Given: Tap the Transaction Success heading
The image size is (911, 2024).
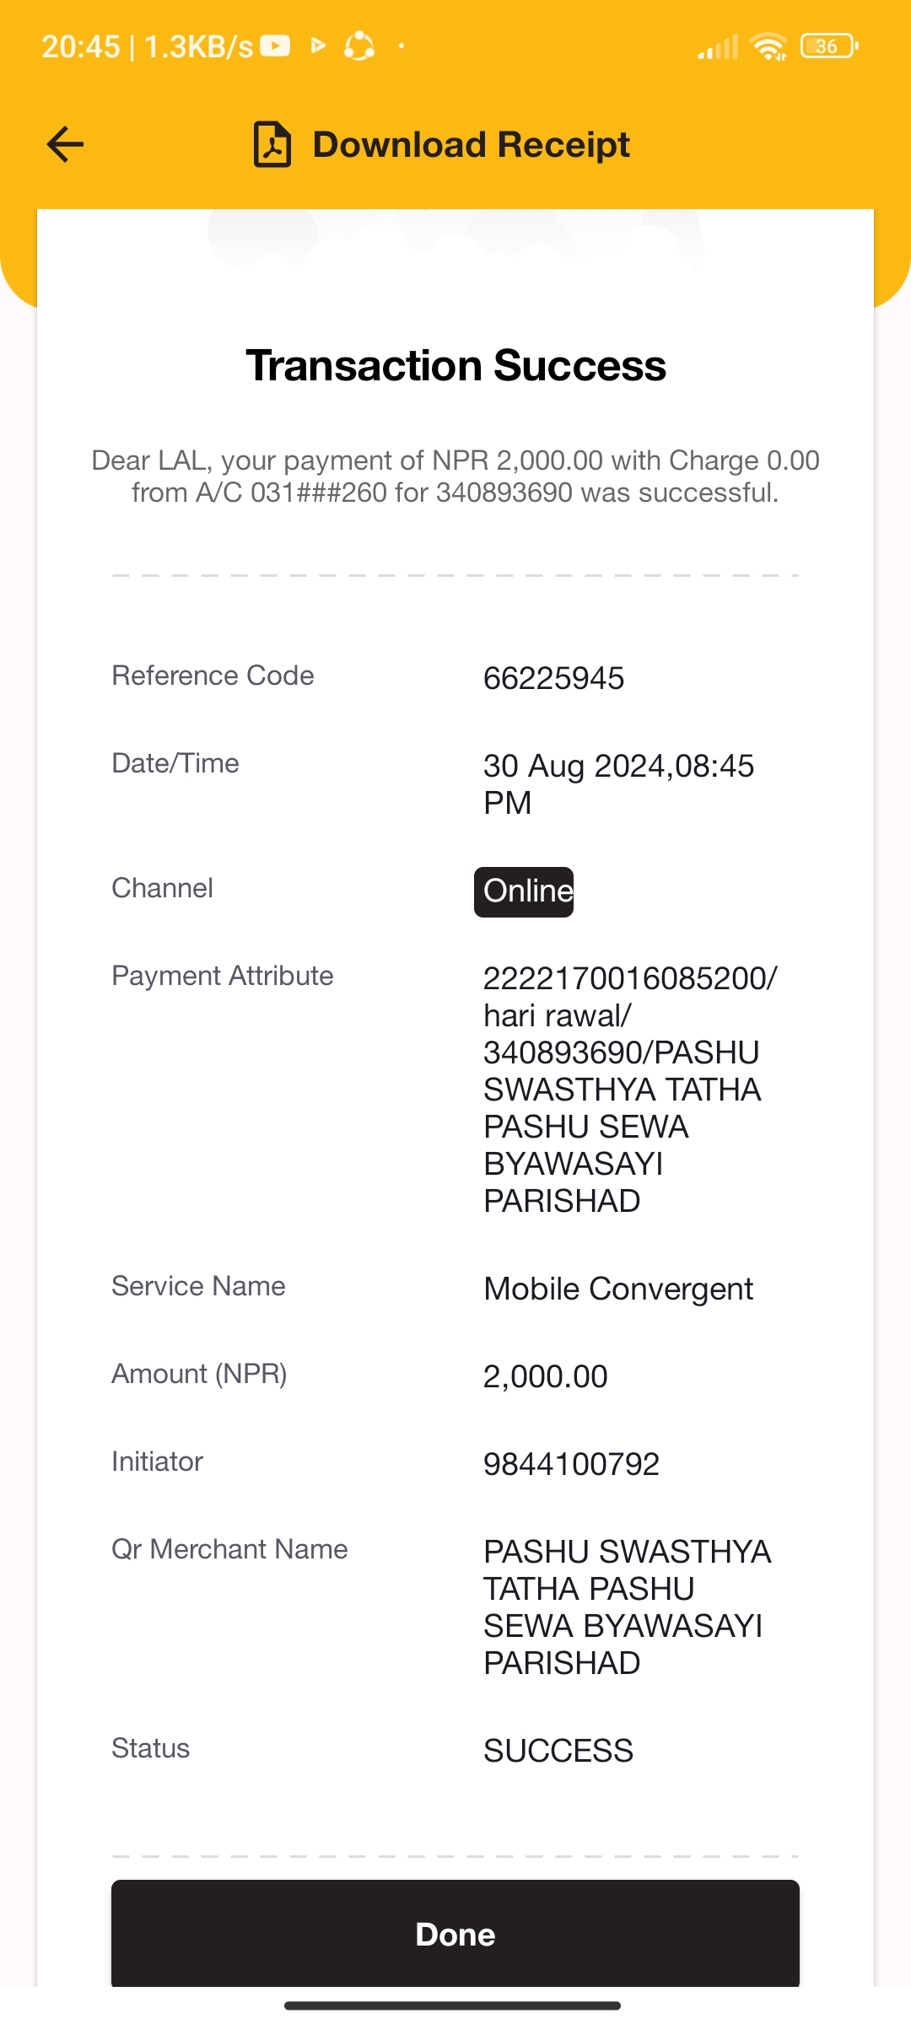Looking at the screenshot, I should click(455, 366).
